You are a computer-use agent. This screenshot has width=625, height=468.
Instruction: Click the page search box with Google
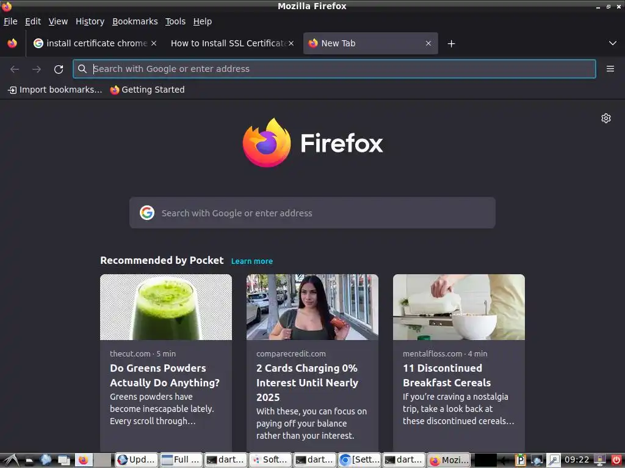pos(312,213)
